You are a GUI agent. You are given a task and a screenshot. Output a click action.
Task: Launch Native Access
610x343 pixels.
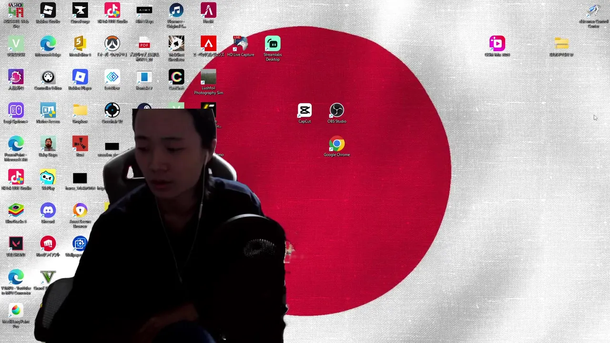[x=48, y=113]
